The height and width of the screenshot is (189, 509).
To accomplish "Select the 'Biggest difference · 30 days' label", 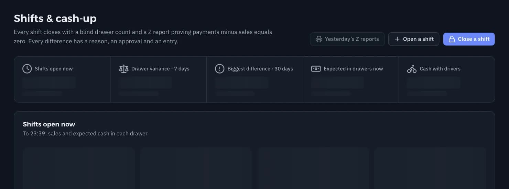I will point(260,69).
